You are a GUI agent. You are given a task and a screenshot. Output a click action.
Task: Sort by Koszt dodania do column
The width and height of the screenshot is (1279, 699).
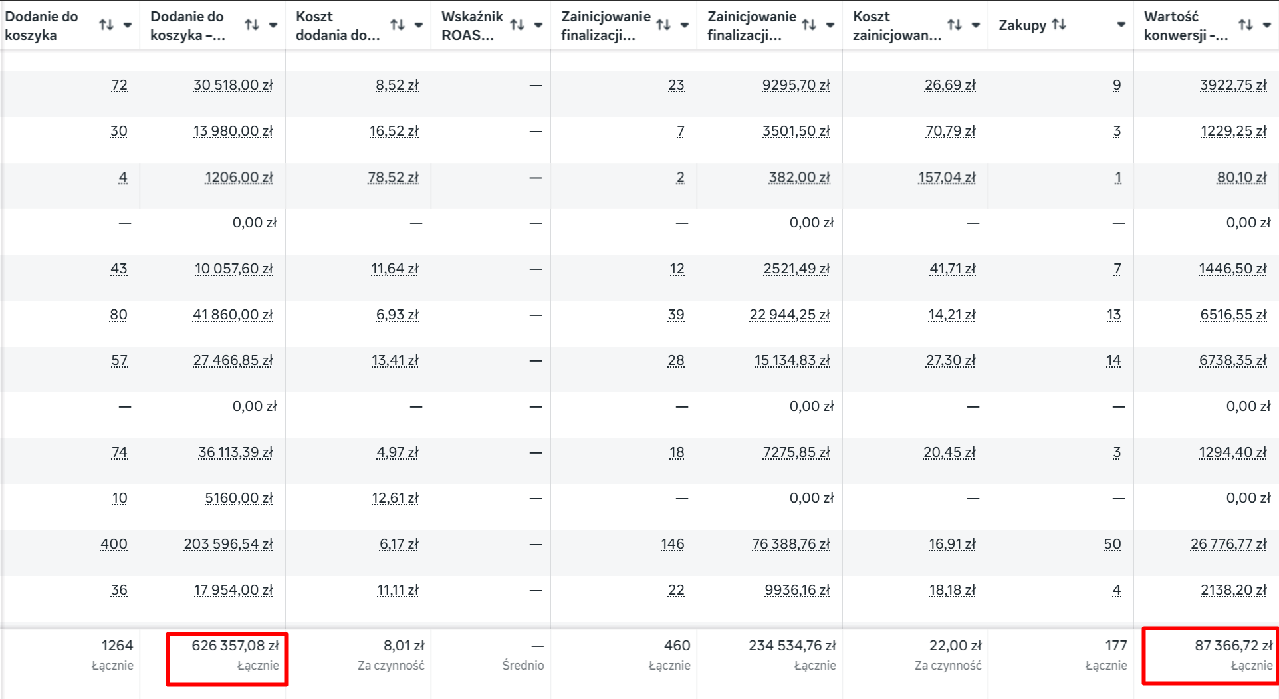pyautogui.click(x=398, y=25)
